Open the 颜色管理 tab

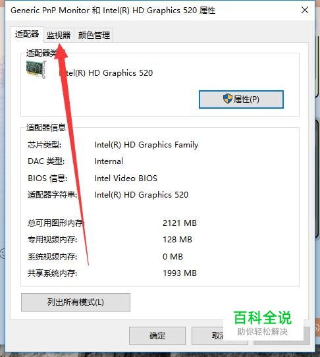[93, 35]
